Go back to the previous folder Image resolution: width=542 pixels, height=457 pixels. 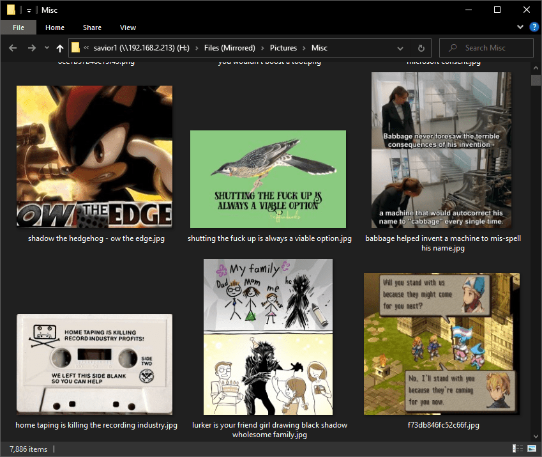click(13, 48)
